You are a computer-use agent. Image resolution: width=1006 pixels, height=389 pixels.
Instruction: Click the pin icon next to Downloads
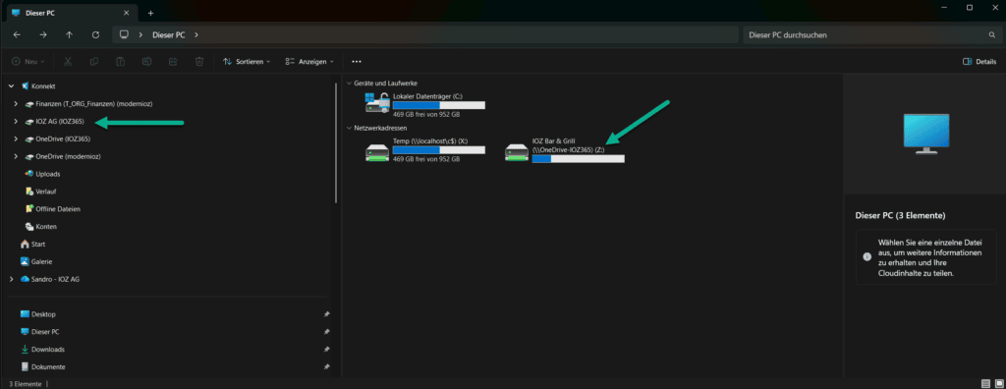[326, 349]
